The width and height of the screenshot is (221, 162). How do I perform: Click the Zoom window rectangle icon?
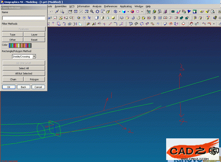pyautogui.click(x=86, y=11)
